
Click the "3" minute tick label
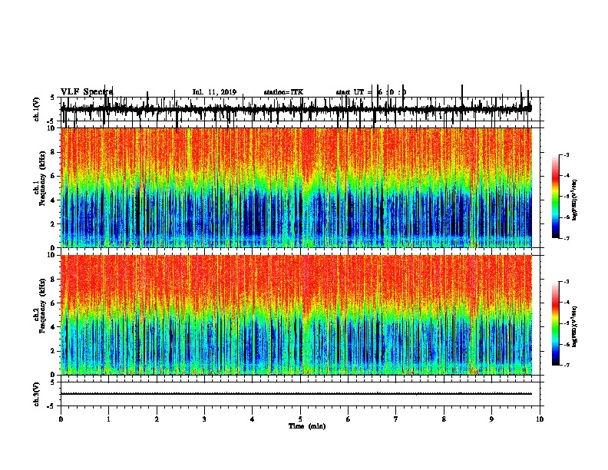click(x=204, y=419)
